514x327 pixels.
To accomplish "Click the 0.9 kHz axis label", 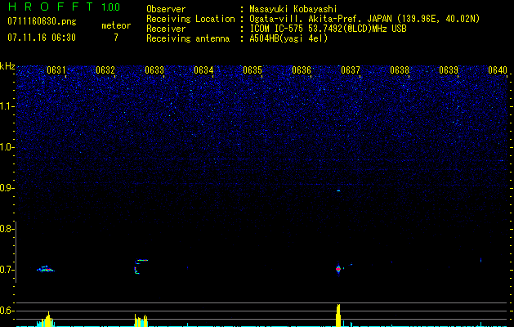I will click(x=7, y=188).
